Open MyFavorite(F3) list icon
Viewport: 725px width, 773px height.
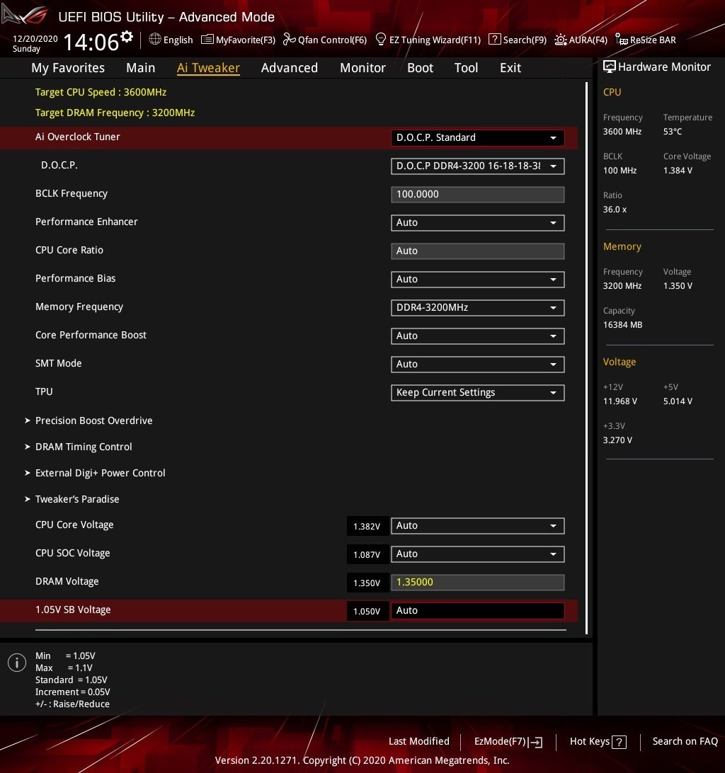tap(207, 40)
